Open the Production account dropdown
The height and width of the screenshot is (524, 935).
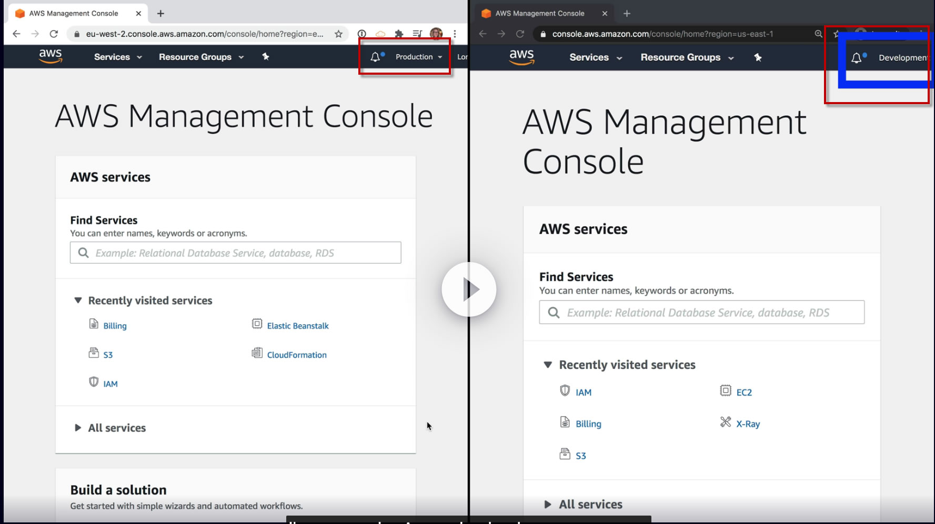[419, 57]
